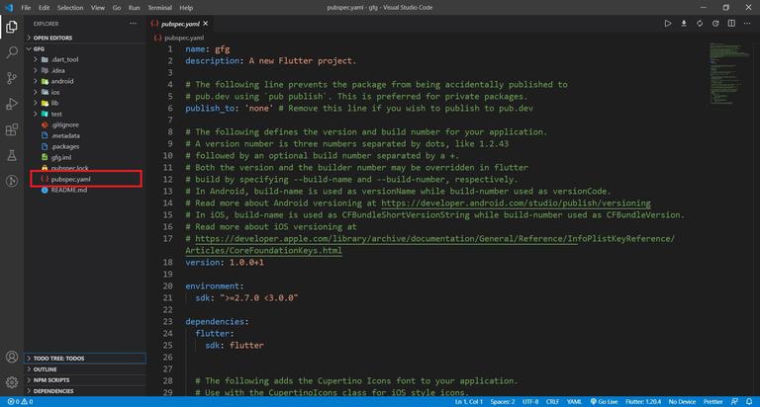760x407 pixels.
Task: Click the open changes icon in editor toolbar
Action: pyautogui.click(x=715, y=24)
